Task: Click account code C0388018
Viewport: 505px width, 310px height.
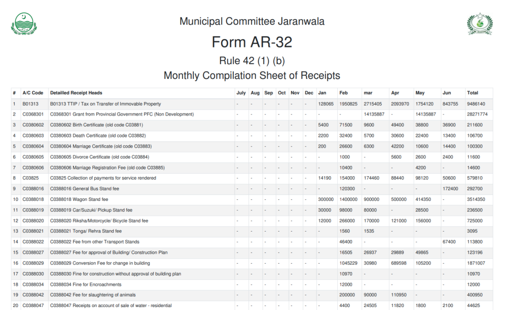Action: click(33, 200)
